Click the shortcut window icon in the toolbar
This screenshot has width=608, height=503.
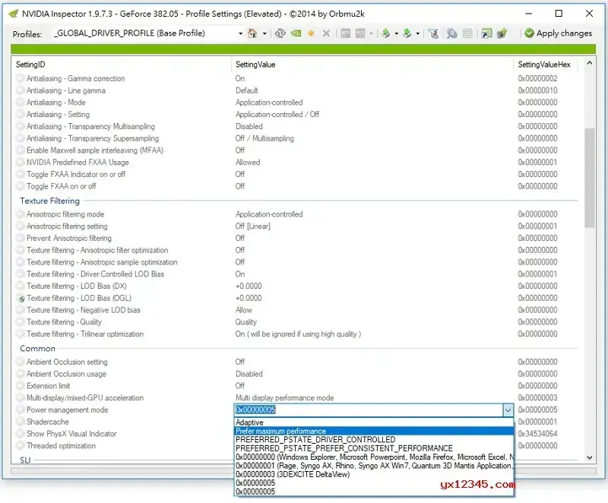click(x=486, y=33)
